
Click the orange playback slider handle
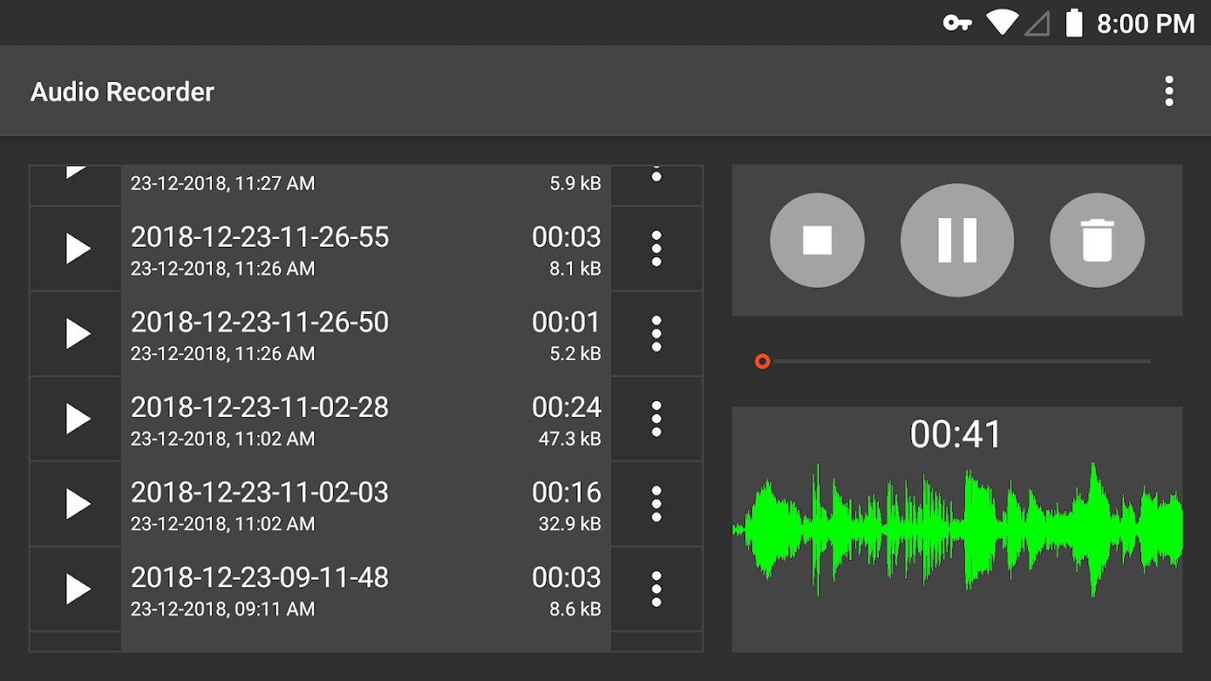pyautogui.click(x=762, y=362)
